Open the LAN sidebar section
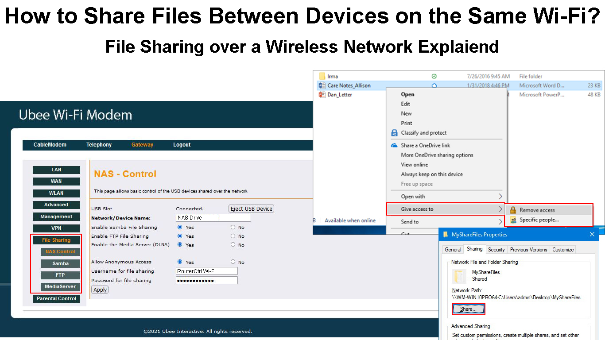The image size is (605, 340). (56, 170)
